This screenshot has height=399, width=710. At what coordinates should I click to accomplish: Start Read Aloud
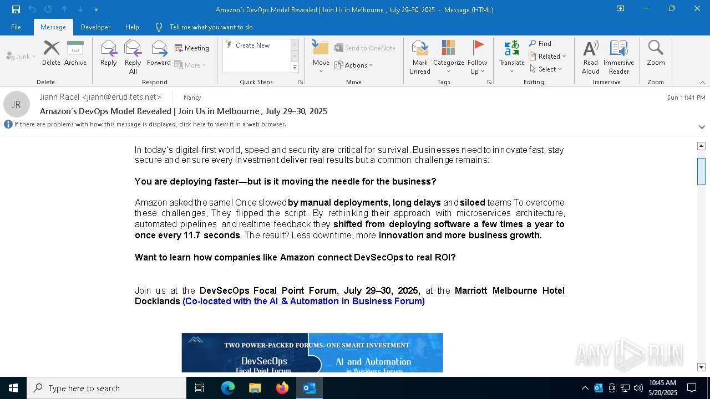(591, 57)
